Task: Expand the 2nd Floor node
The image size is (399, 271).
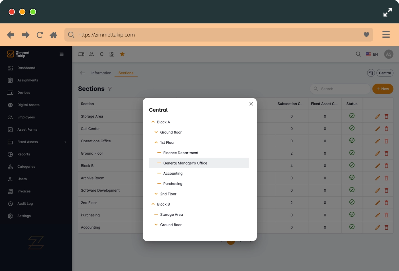Action: tap(156, 194)
